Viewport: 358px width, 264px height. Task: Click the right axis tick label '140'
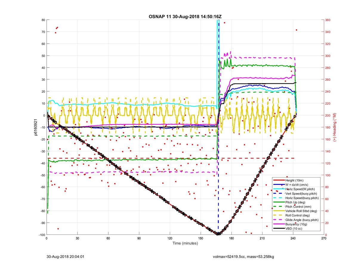coord(328,151)
